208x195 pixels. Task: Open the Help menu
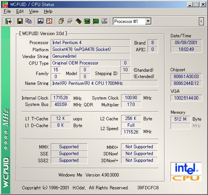coord(48,11)
